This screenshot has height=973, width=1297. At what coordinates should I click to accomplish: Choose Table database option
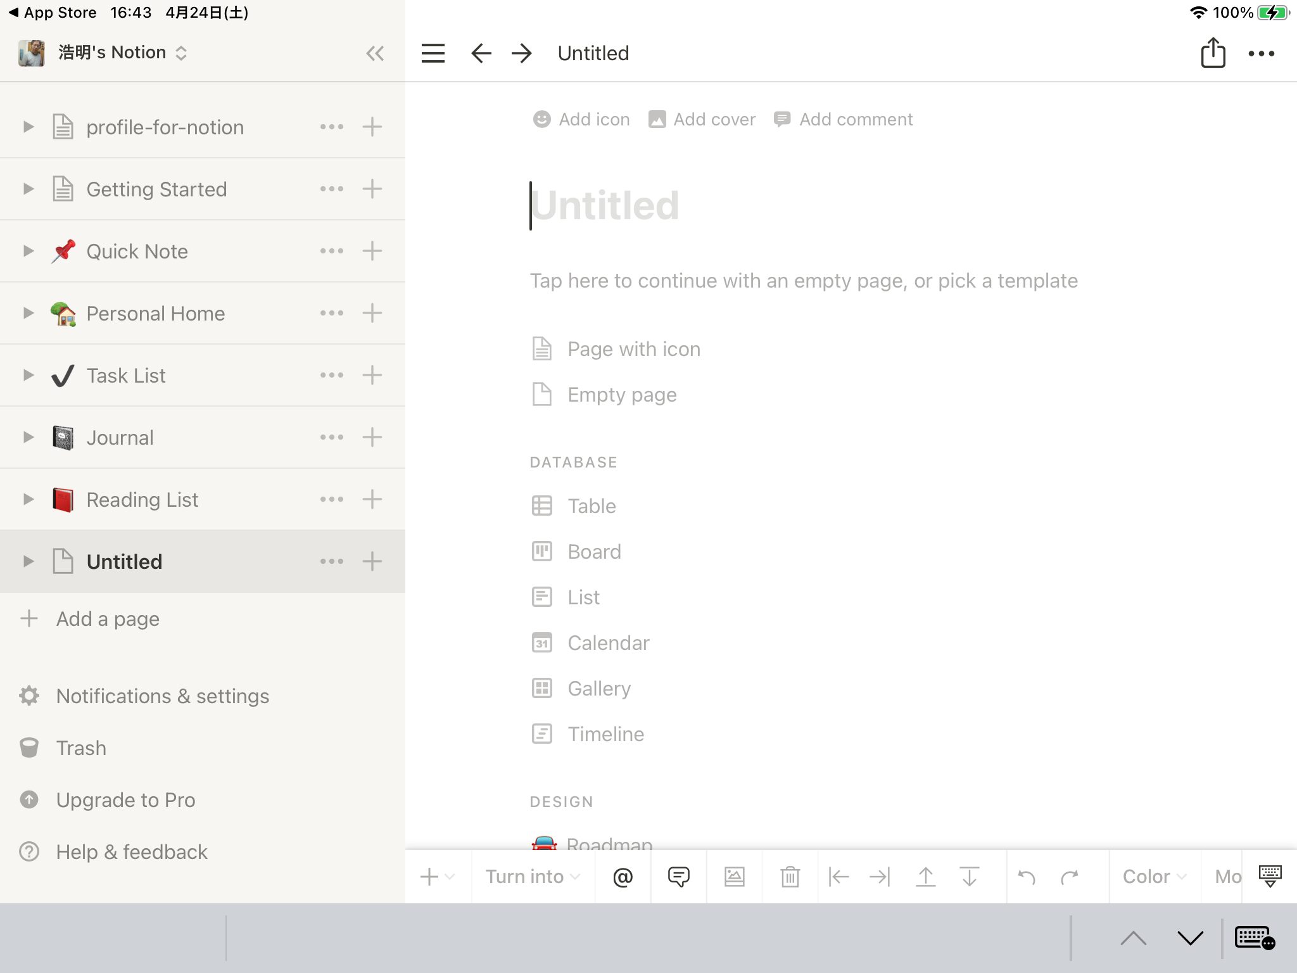[574, 506]
